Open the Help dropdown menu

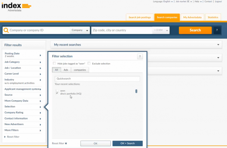(x=198, y=2)
